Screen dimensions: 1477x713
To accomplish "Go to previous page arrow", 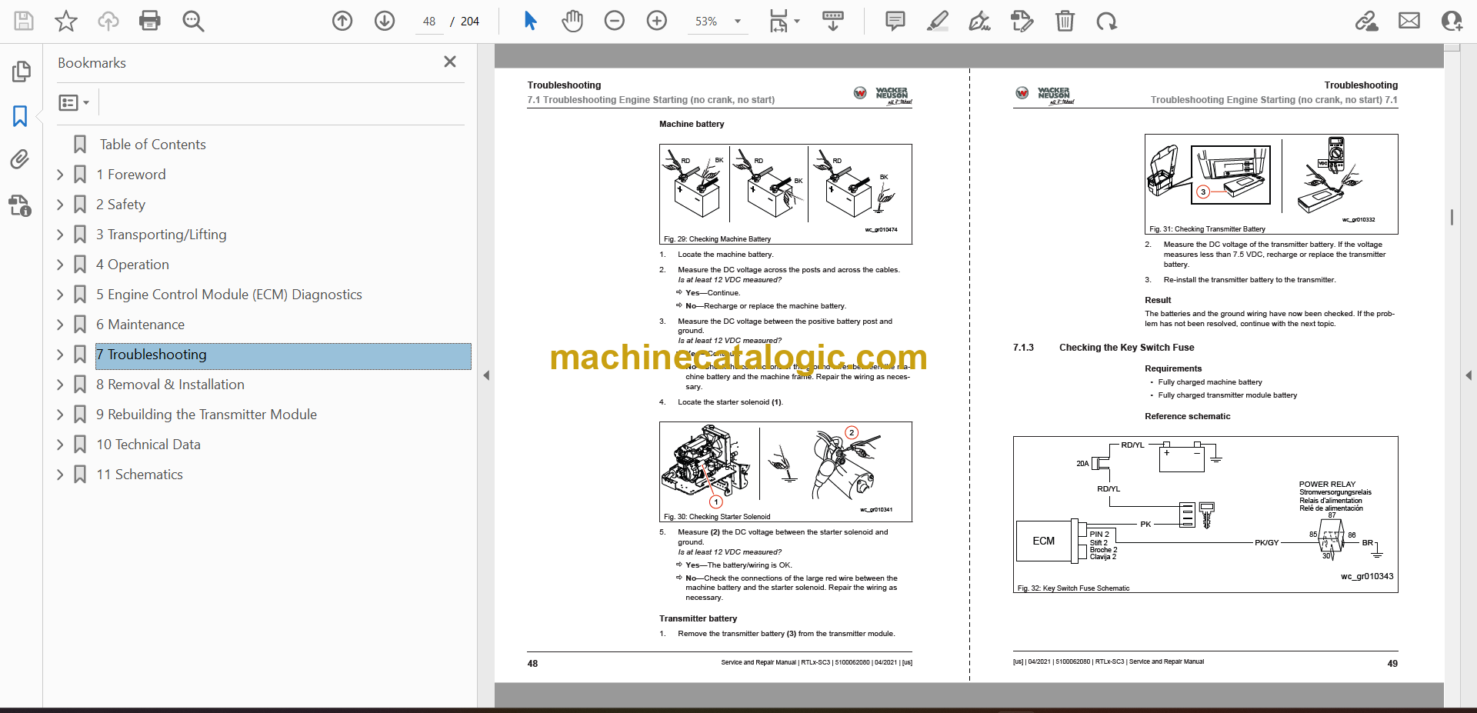I will click(x=342, y=21).
